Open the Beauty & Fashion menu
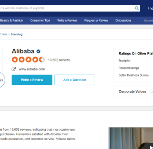 pyautogui.click(x=11, y=20)
